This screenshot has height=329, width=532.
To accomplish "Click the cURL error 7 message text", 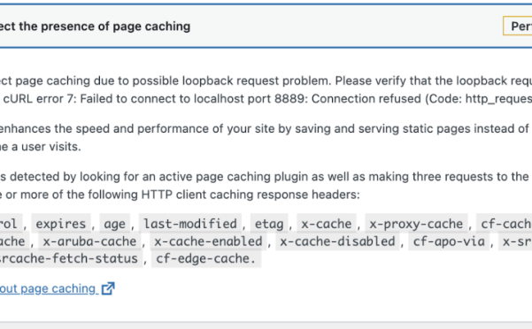I will 267,98.
